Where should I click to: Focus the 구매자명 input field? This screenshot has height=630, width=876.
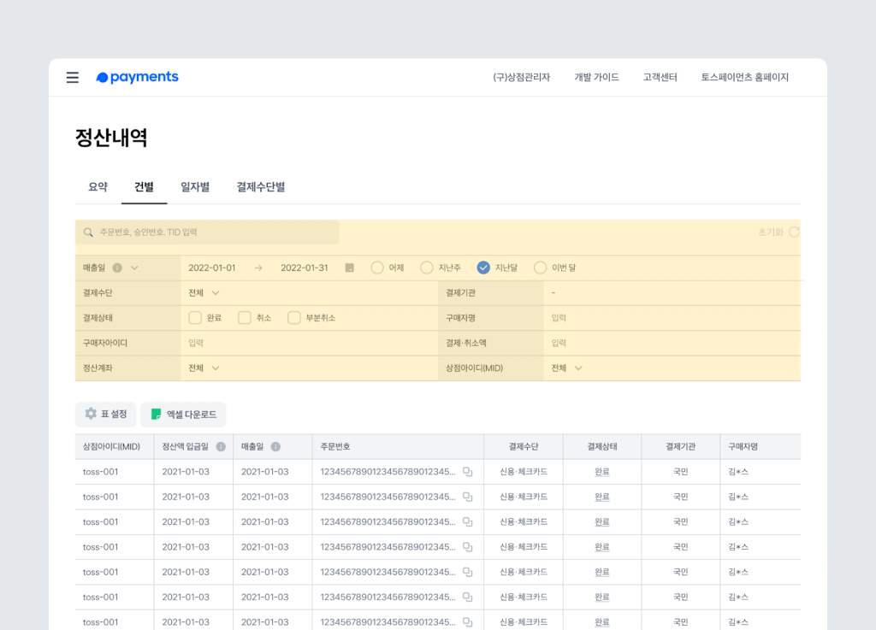(x=672, y=318)
